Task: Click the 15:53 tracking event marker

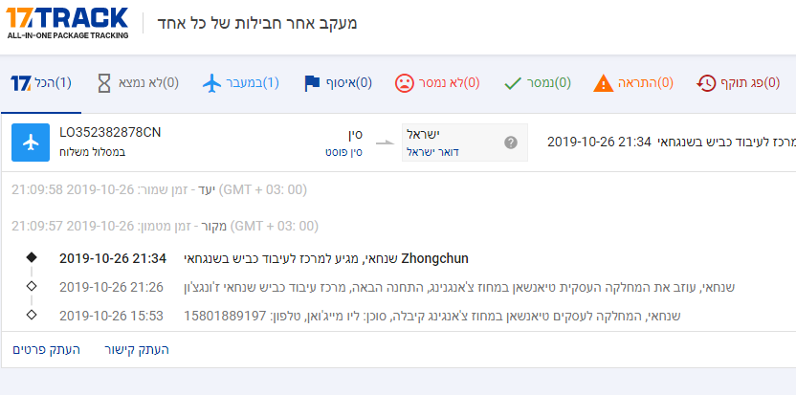Action: pyautogui.click(x=32, y=315)
